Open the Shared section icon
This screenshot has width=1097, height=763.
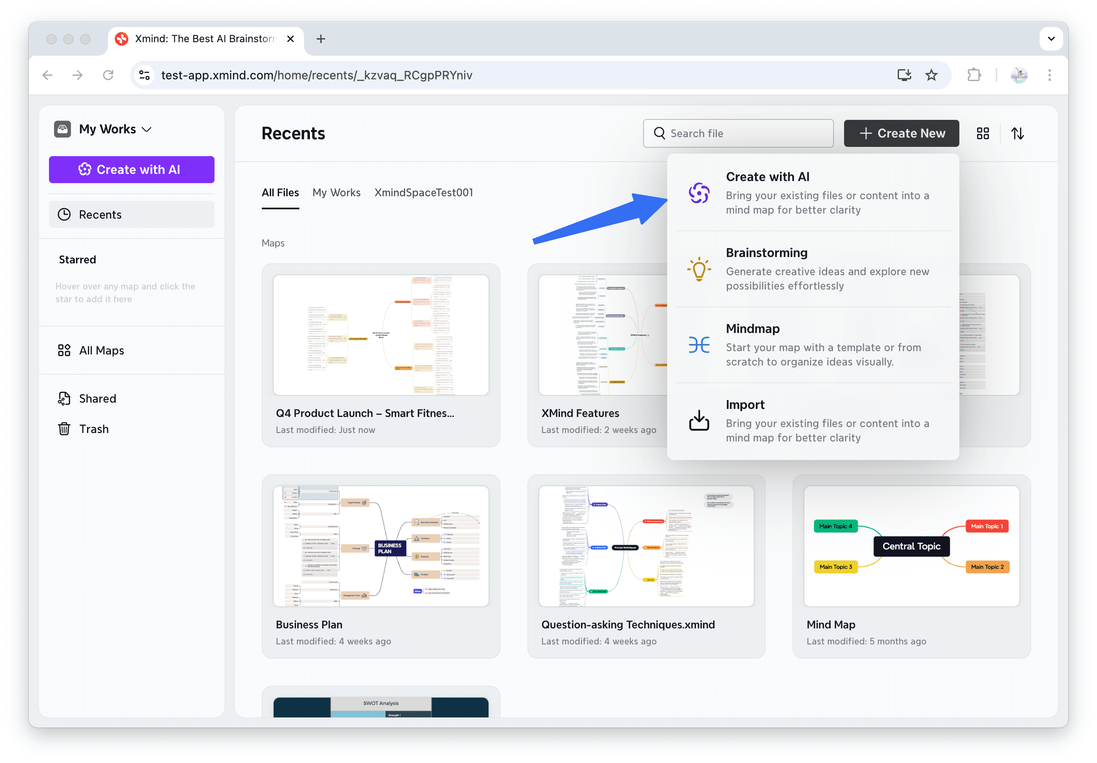(x=65, y=398)
